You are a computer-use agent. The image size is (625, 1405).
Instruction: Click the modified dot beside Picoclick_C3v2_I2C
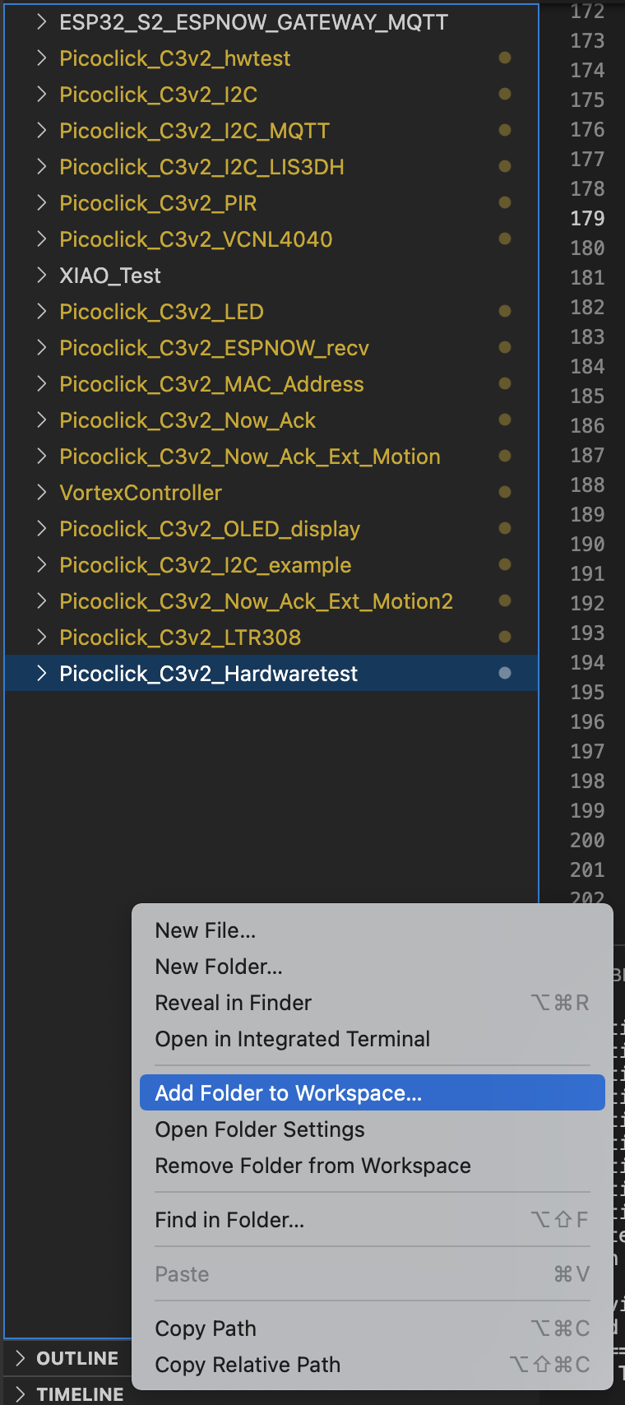coord(505,94)
